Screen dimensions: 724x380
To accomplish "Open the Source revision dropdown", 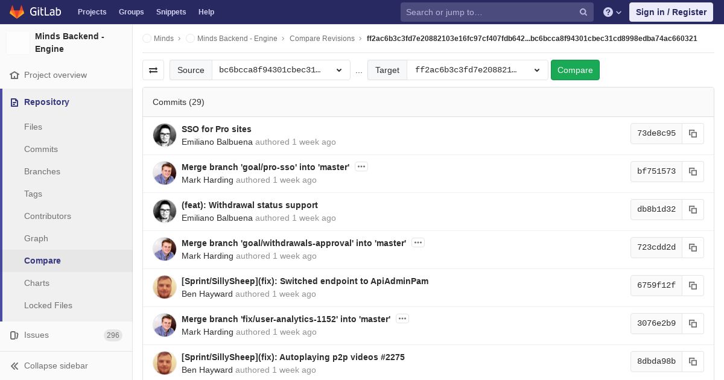I will (x=281, y=70).
